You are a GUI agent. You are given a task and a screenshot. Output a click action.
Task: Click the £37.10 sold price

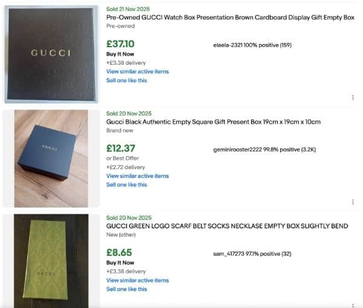click(120, 44)
